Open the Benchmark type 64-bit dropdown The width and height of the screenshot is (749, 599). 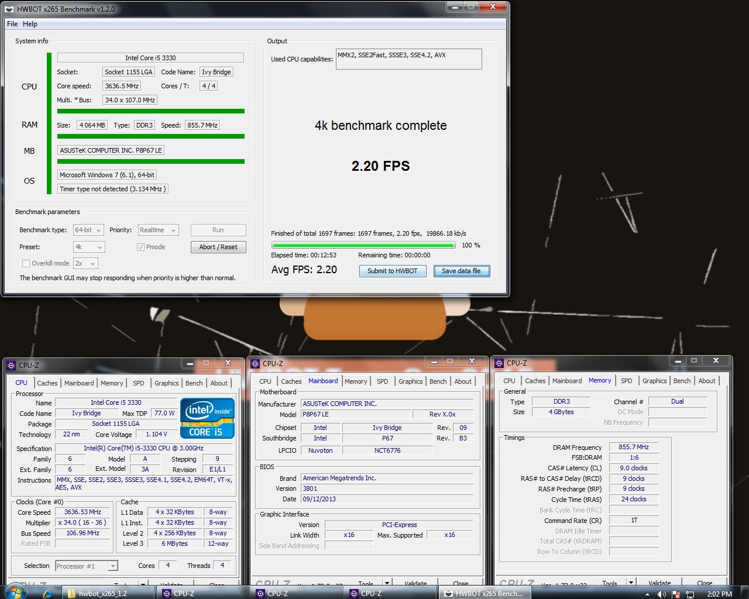point(89,230)
